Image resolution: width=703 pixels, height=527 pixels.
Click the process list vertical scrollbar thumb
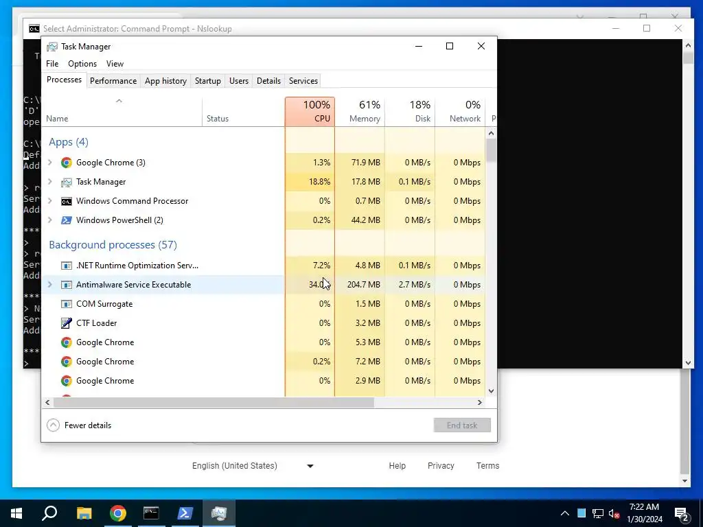[x=491, y=150]
